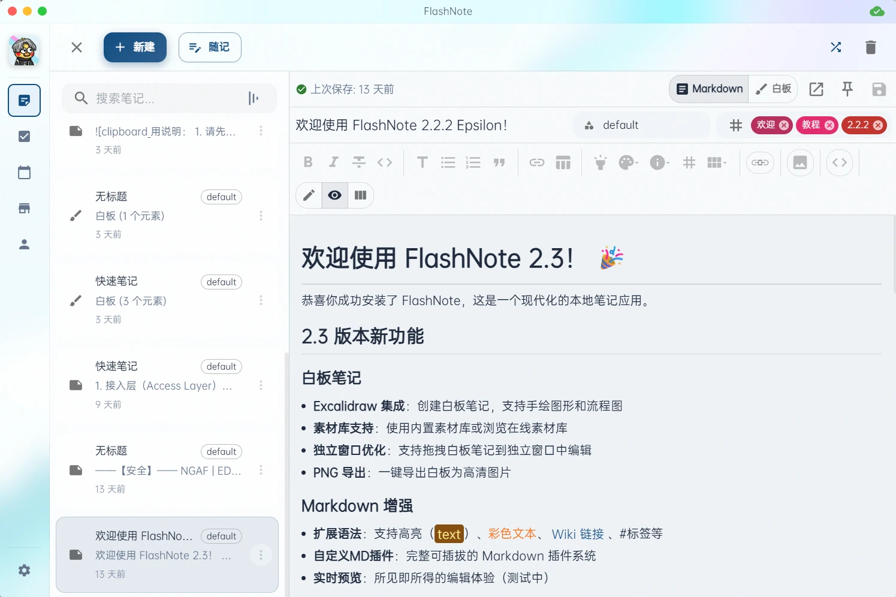Open the user profile sidebar icon

(x=24, y=245)
